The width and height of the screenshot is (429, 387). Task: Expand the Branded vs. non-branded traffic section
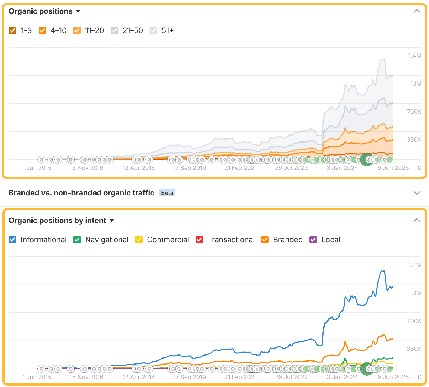coord(417,193)
